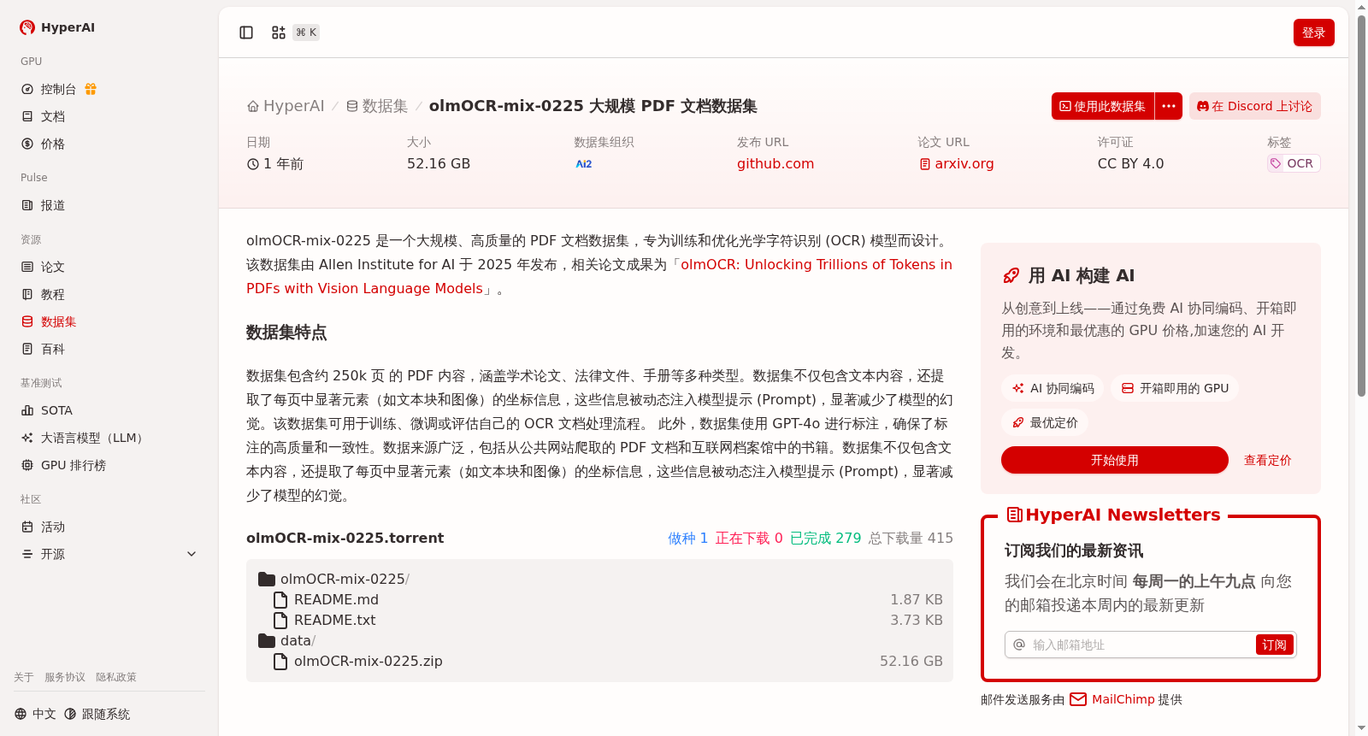The width and height of the screenshot is (1368, 736).
Task: Change theme with 跟随系统 toggle
Action: coord(97,714)
